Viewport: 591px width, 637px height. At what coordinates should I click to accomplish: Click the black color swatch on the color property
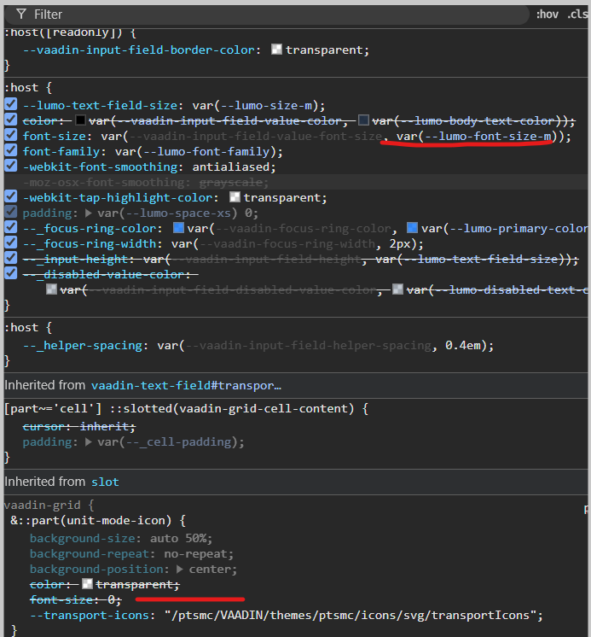click(81, 121)
